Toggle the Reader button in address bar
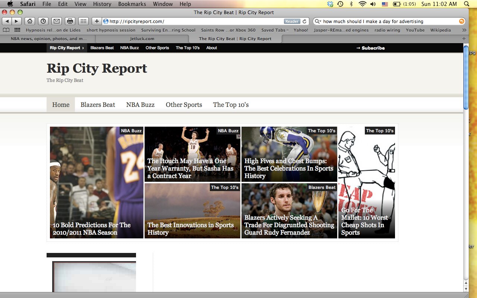 [292, 22]
